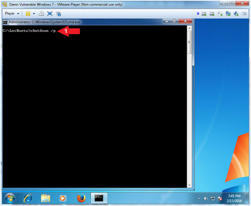Image resolution: width=251 pixels, height=206 pixels.
Task: Click the cmd vertical scrollbar thumb
Action: (189, 42)
